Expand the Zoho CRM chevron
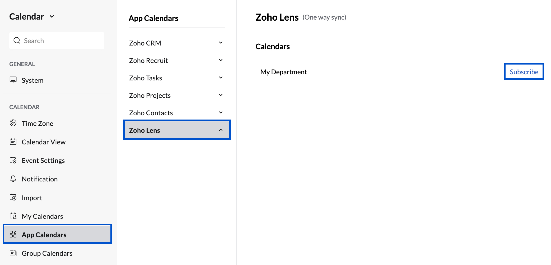The width and height of the screenshot is (551, 265). point(221,43)
